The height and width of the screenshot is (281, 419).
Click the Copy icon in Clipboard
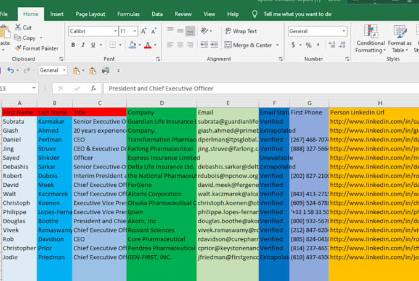click(18, 38)
